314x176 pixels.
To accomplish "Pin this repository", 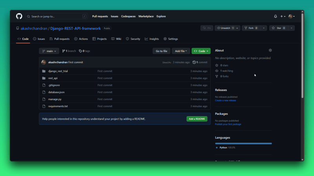I will [207, 28].
